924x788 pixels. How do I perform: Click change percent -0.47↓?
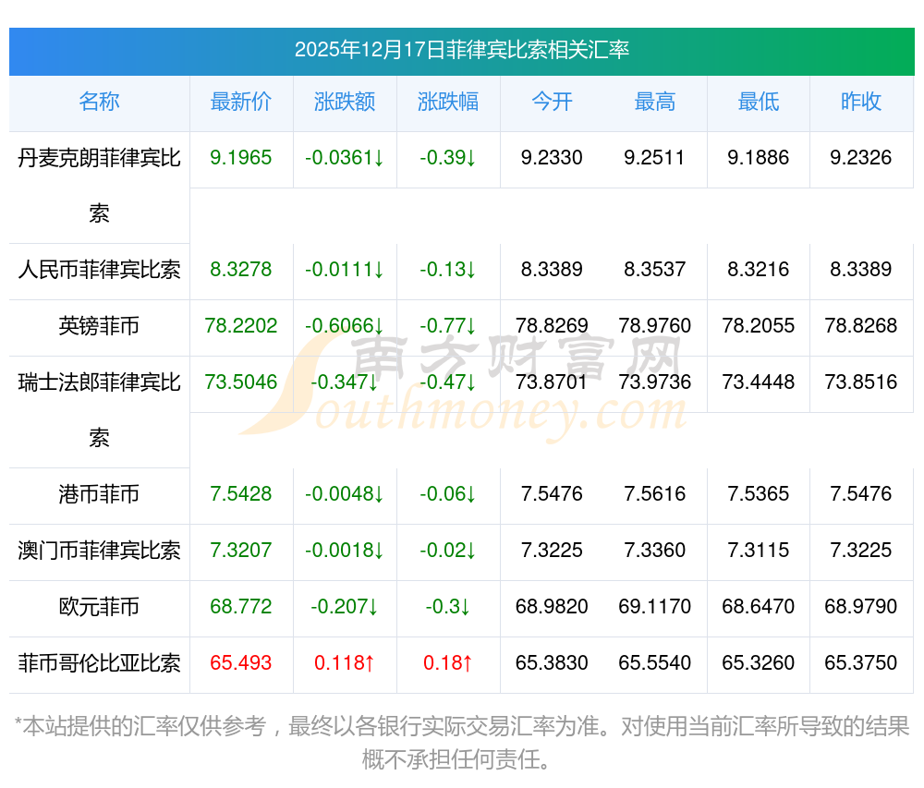point(448,382)
